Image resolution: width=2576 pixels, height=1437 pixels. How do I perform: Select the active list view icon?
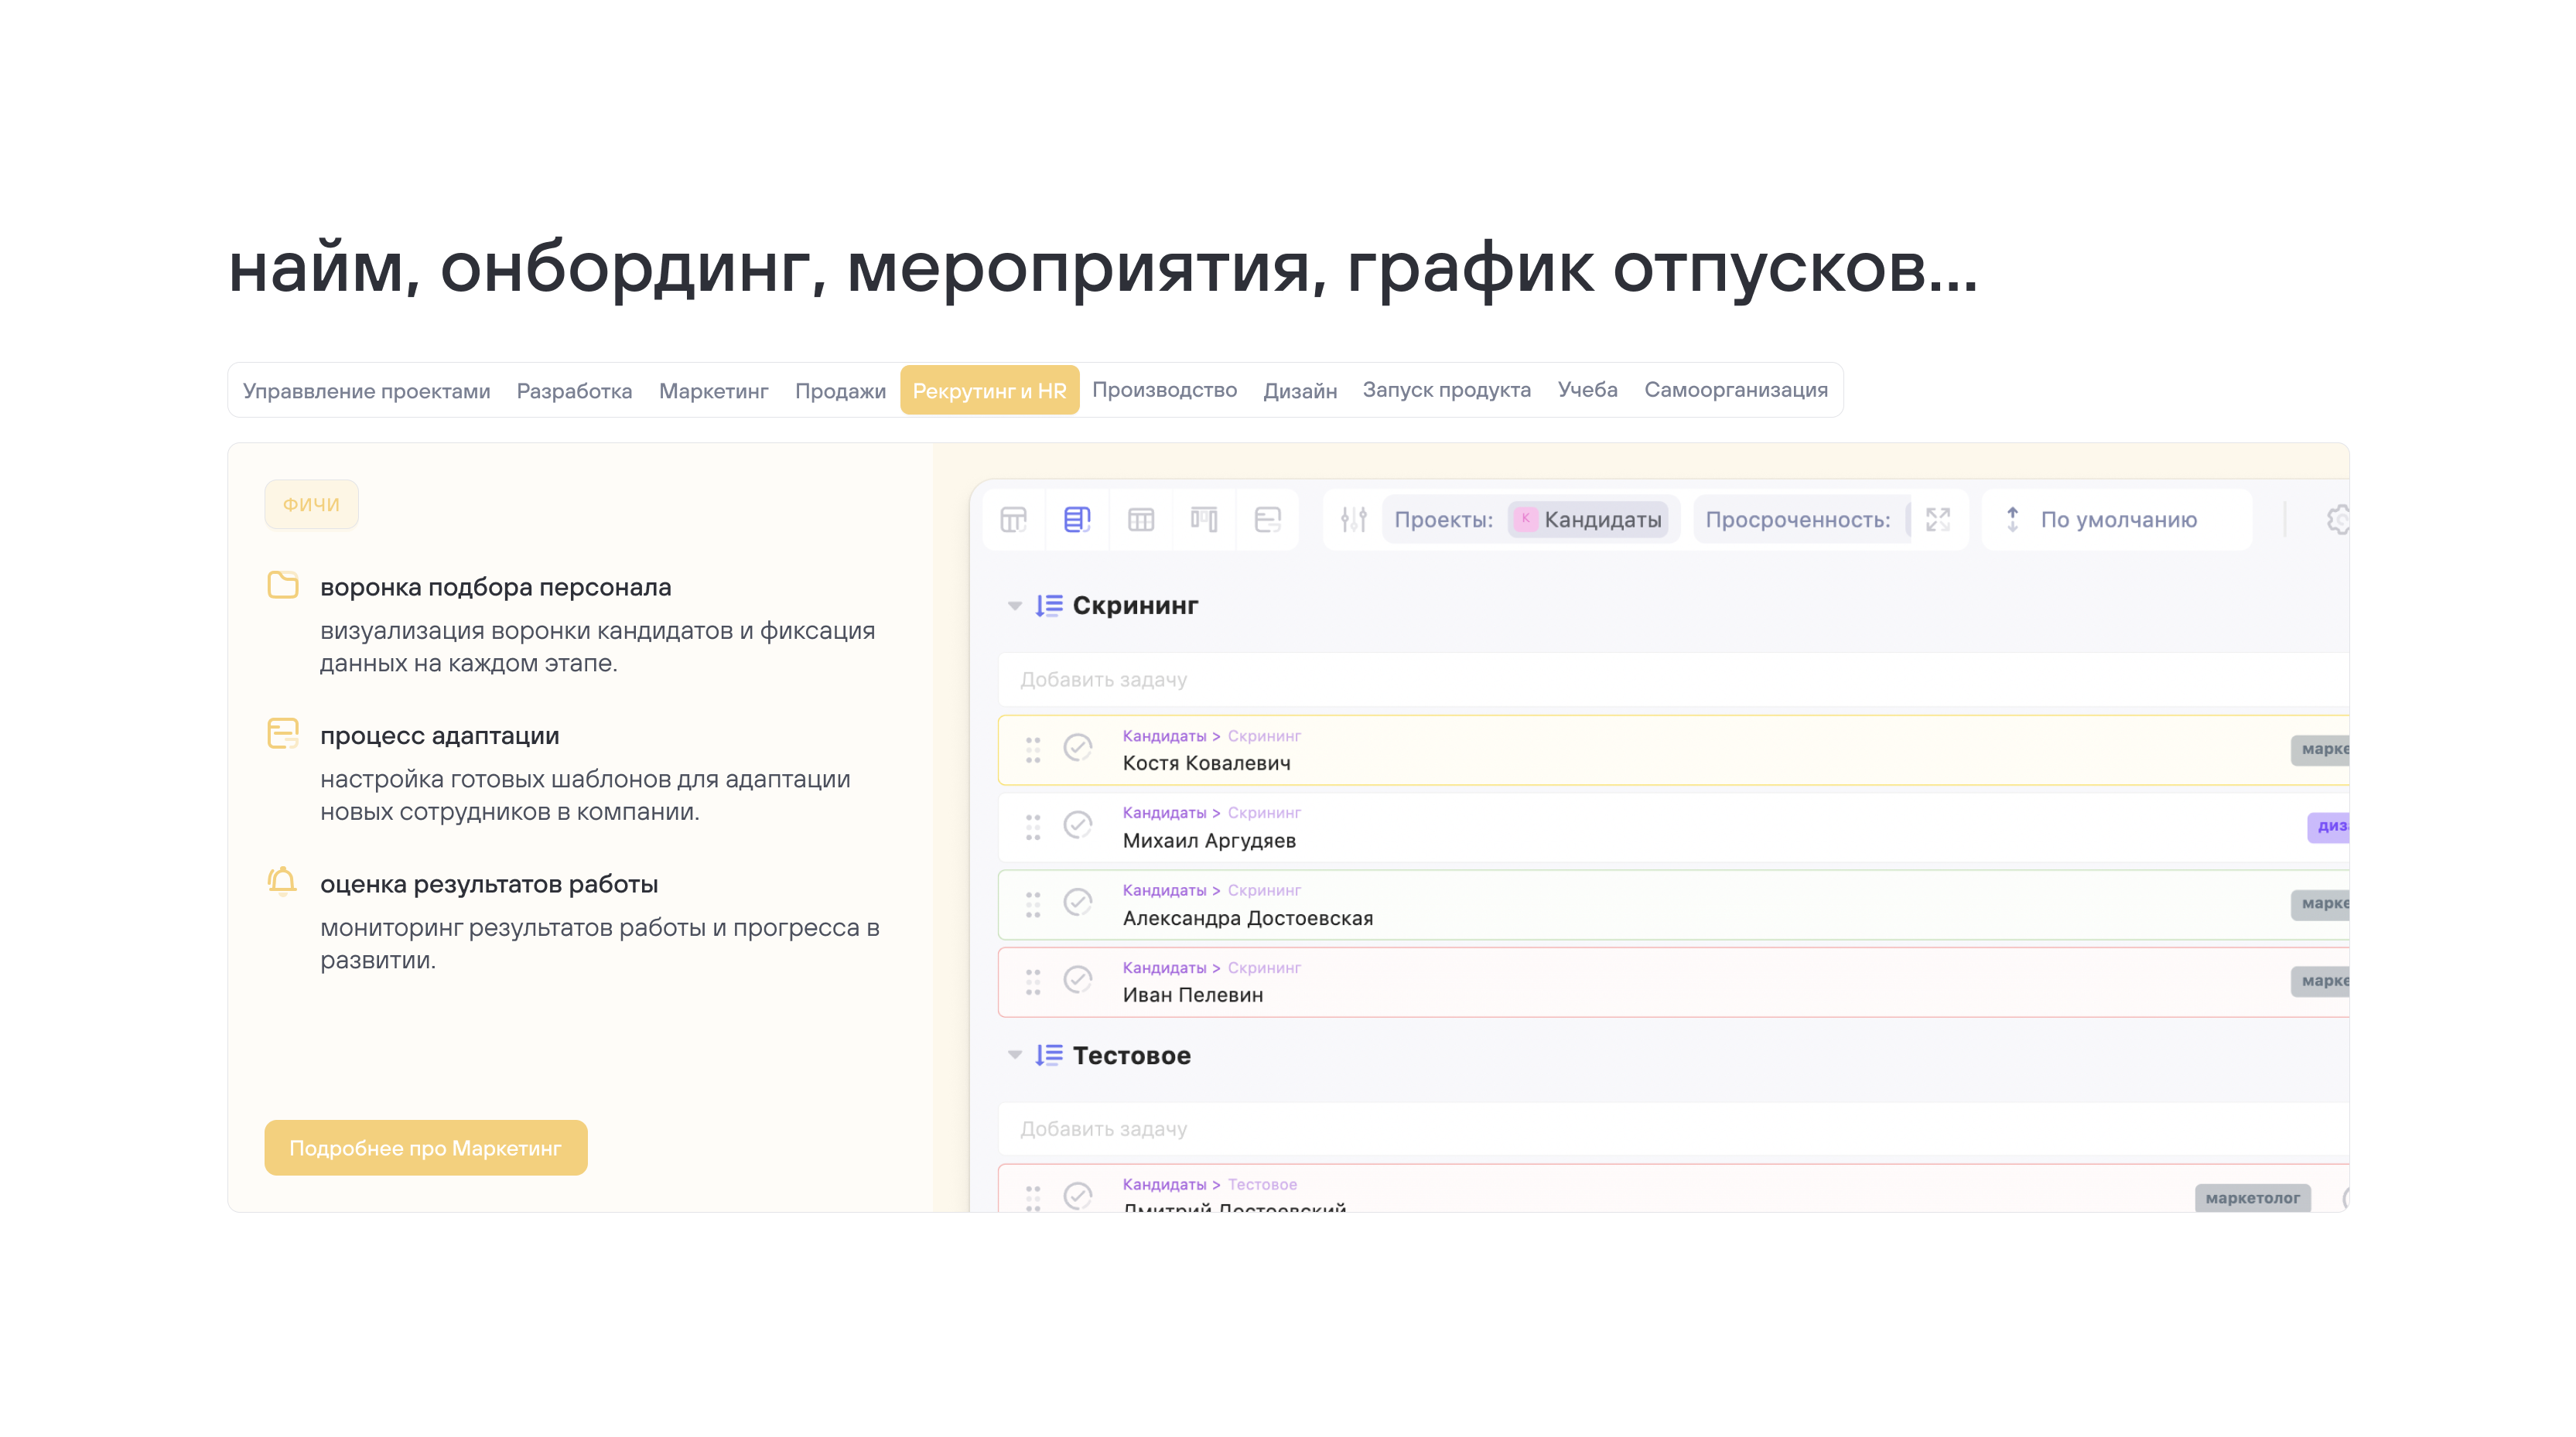(1077, 519)
